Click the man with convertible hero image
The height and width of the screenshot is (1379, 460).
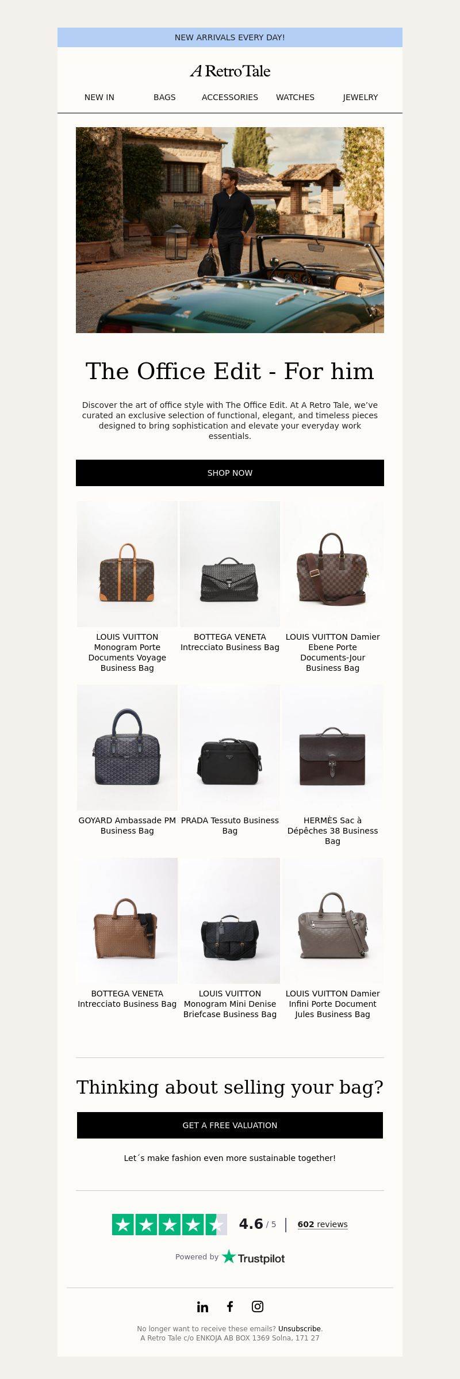point(230,230)
